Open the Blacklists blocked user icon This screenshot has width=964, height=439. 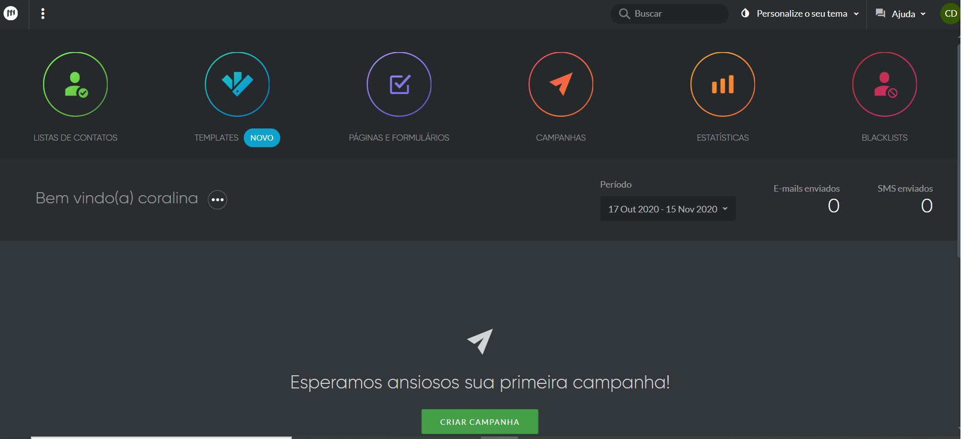[885, 84]
